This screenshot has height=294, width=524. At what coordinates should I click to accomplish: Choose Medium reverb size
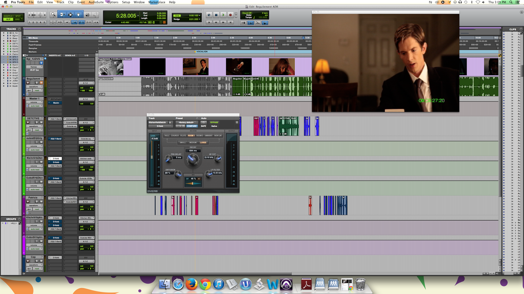point(193,142)
